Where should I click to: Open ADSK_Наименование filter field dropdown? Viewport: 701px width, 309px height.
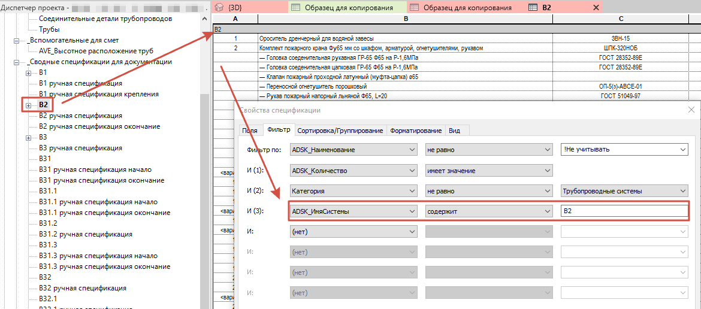tap(353, 150)
